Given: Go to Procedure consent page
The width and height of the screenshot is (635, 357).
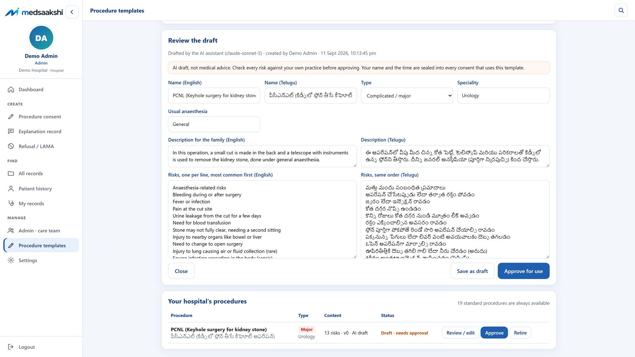Looking at the screenshot, I should click(x=41, y=117).
